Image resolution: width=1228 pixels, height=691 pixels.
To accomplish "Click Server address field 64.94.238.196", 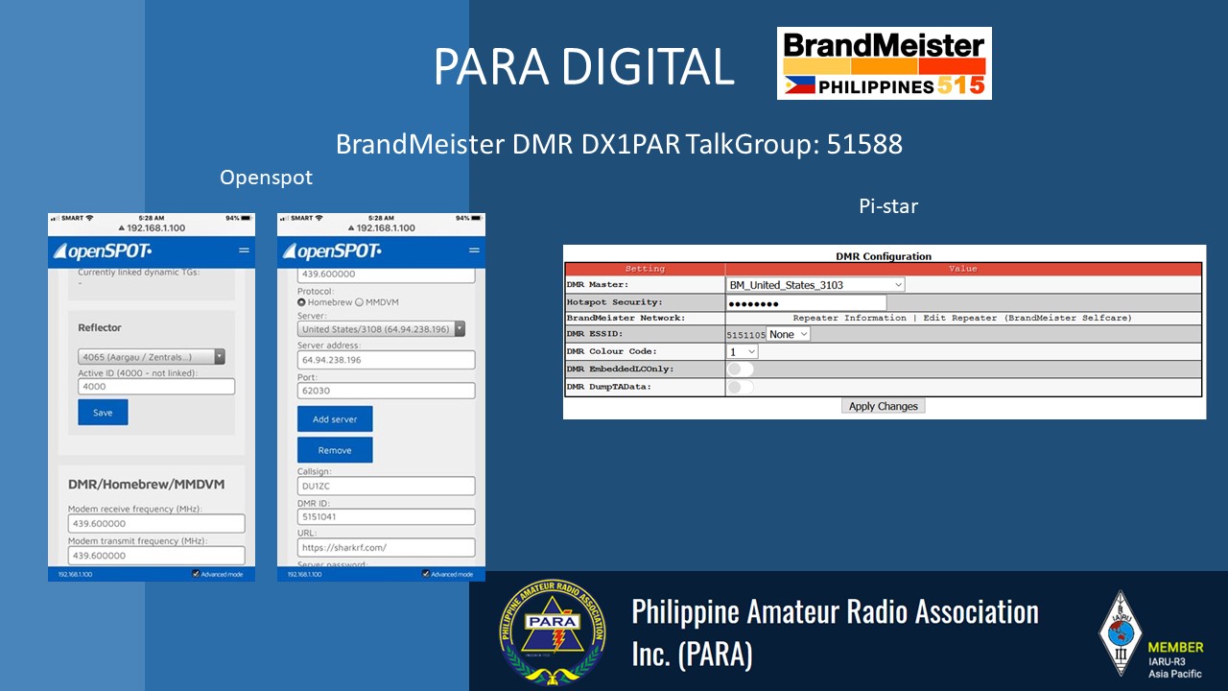I will click(387, 360).
